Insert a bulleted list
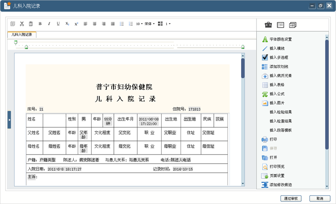The width and height of the screenshot is (336, 204). coord(122,24)
